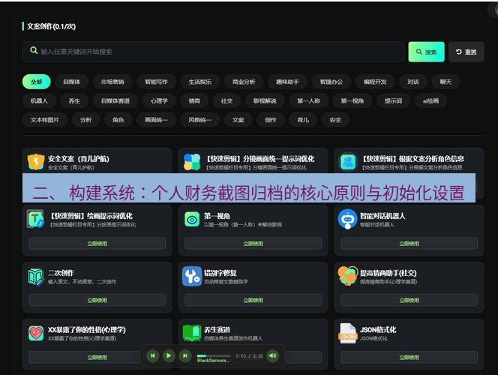Screen dimensions: 498x375
Task: Click the T icon of 绘画提示词优化 card
Action: click(36, 219)
